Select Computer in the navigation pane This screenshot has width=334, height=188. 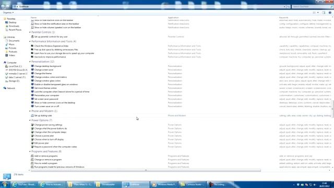click(x=11, y=63)
